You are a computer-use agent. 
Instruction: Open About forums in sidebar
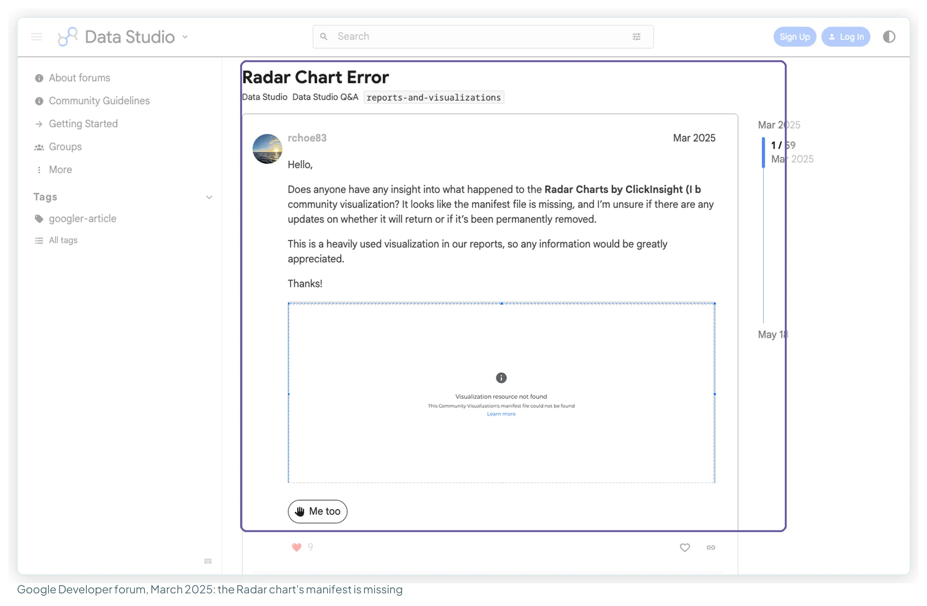[72, 78]
